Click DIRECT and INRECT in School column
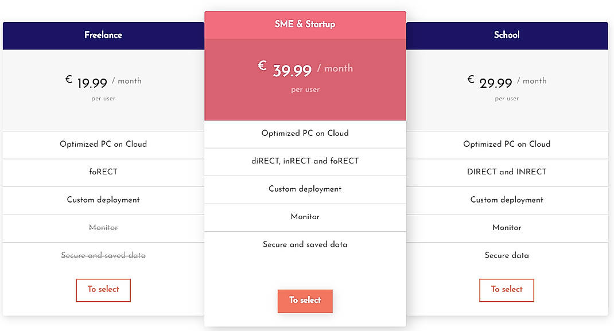Viewport: 614px width, 331px height. click(507, 172)
